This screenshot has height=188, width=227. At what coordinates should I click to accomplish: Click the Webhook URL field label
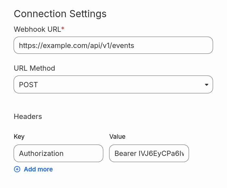(x=37, y=29)
